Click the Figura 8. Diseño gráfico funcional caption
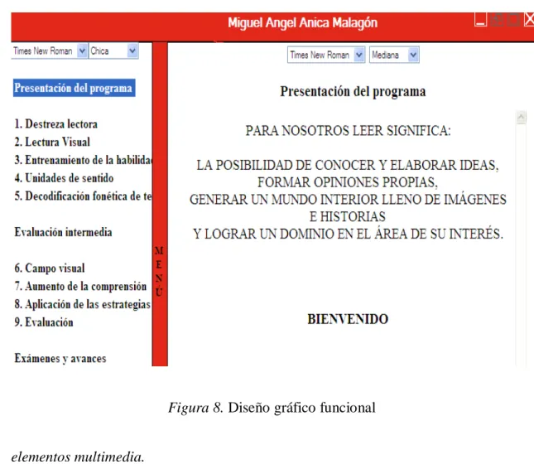This screenshot has width=534, height=469. tap(272, 408)
